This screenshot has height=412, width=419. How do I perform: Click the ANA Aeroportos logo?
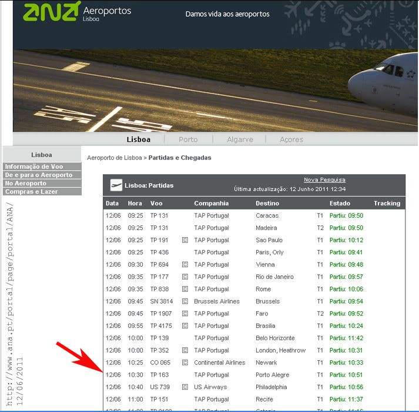[x=77, y=11]
